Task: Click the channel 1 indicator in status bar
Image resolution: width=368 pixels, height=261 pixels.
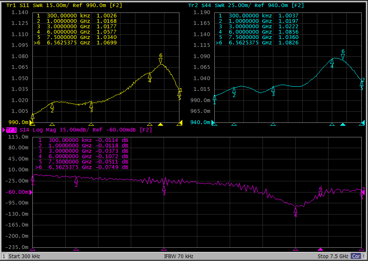Action: (4, 256)
